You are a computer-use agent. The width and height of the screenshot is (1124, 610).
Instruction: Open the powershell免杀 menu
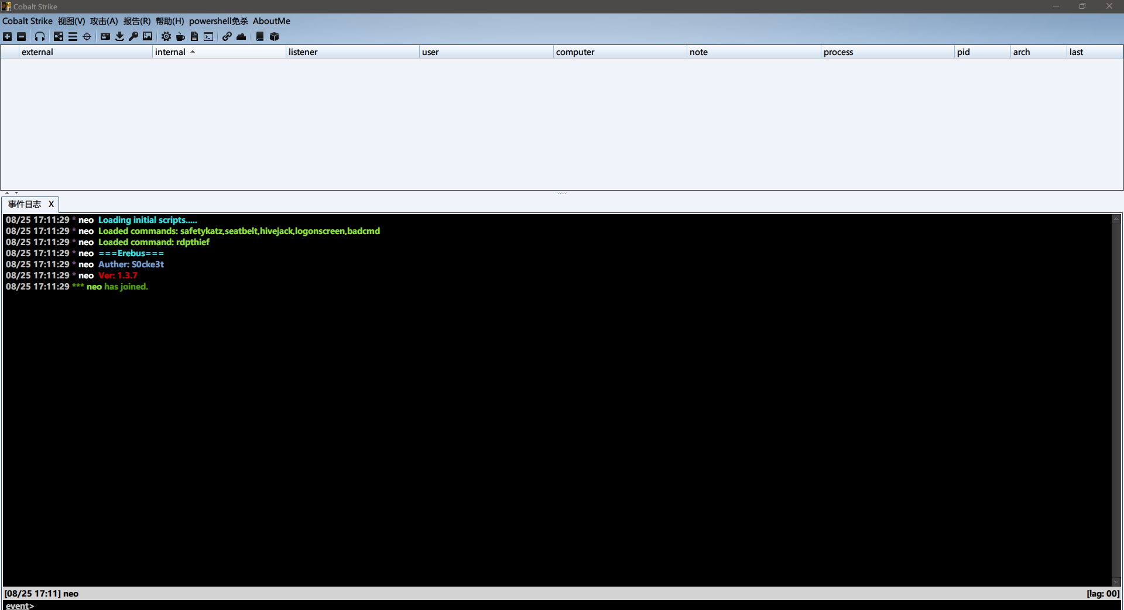[218, 21]
